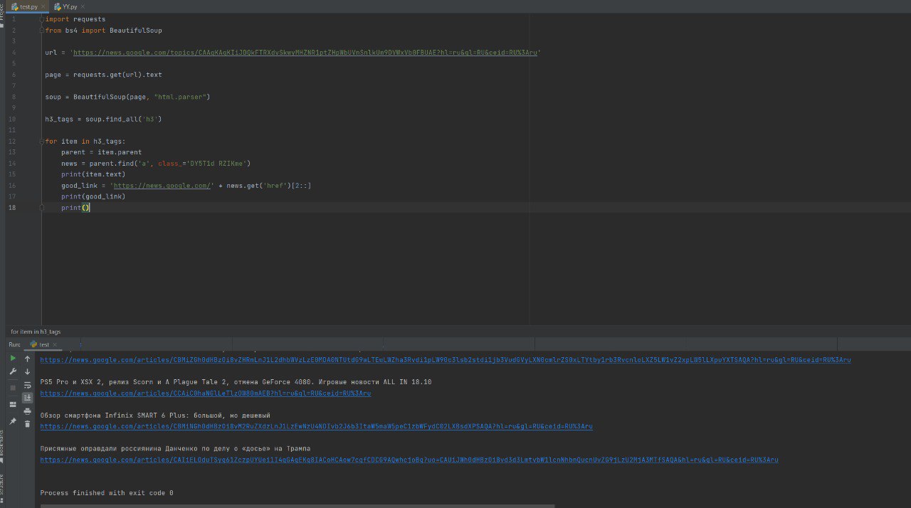Collapse the for loop fold on line 12
This screenshot has width=911, height=508.
[41, 141]
